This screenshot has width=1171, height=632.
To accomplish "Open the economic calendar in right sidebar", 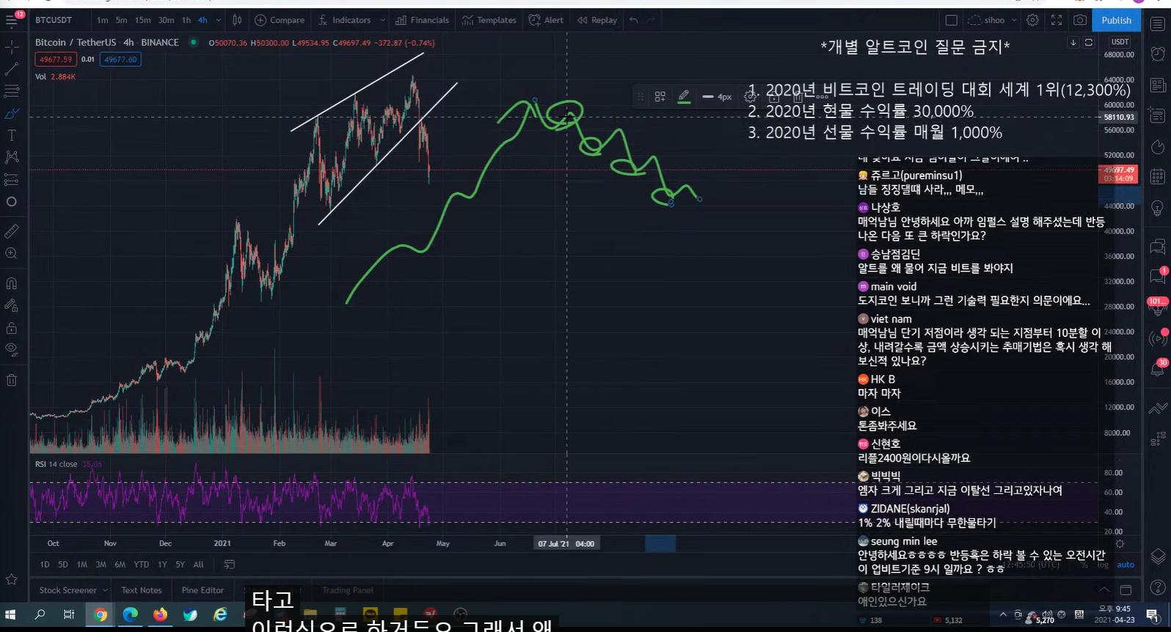I will pos(1158,177).
